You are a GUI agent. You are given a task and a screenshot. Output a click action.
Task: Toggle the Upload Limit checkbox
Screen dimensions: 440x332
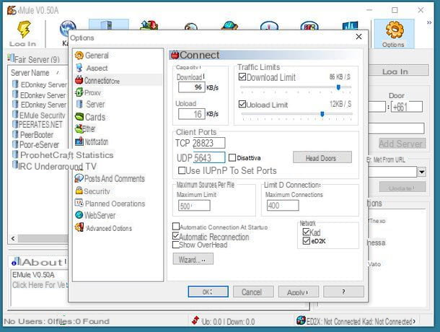242,104
